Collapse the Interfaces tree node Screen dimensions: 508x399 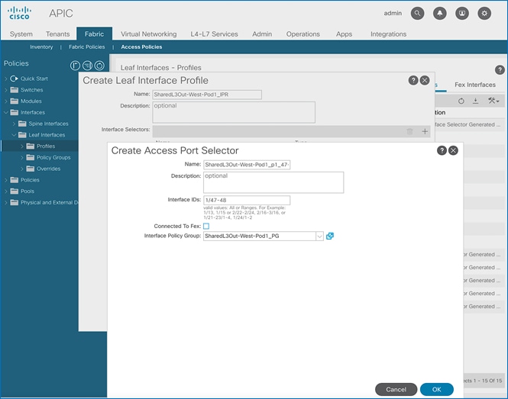(x=6, y=112)
